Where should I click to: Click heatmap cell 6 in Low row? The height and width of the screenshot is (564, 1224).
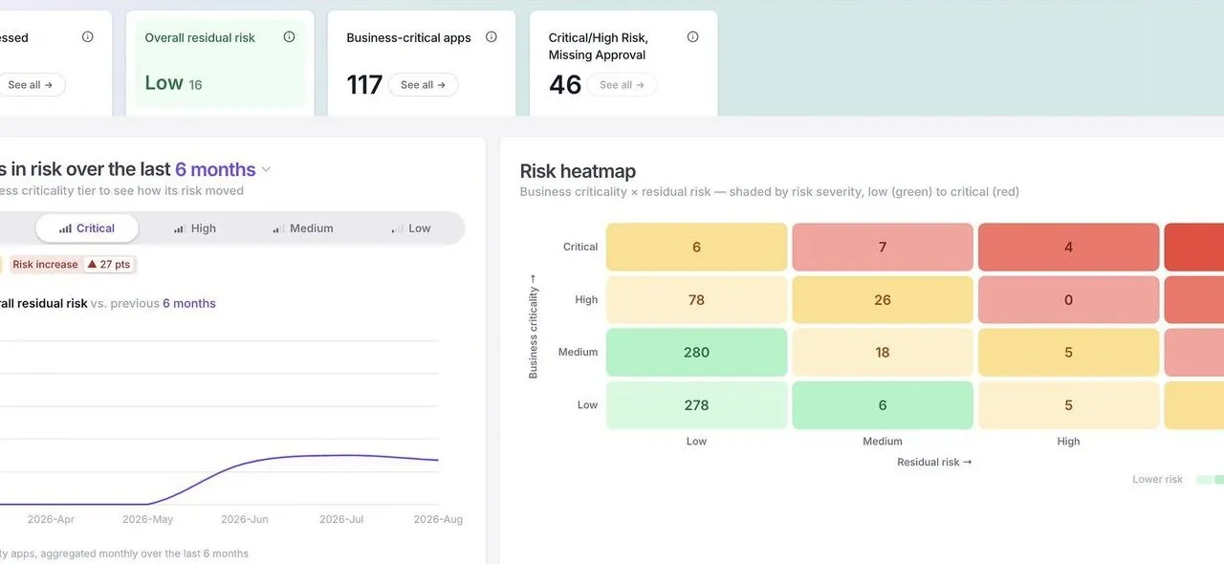[883, 404]
